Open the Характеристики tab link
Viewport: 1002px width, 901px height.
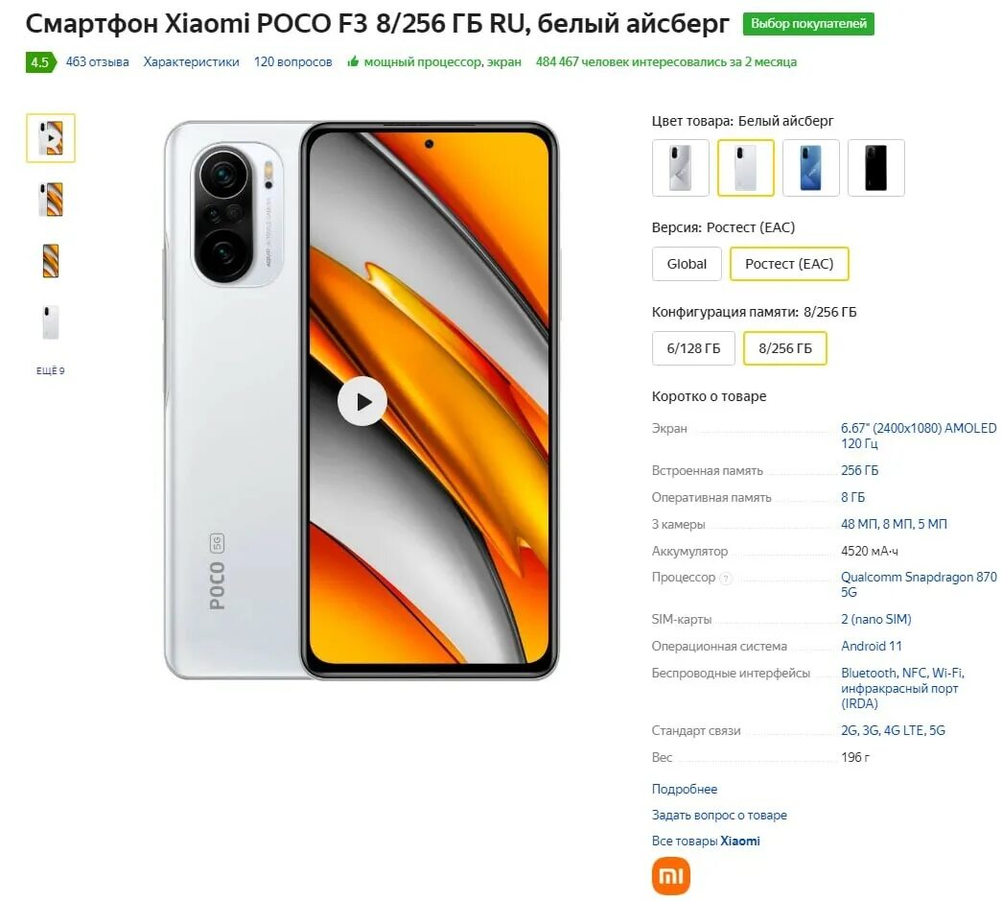click(x=191, y=62)
